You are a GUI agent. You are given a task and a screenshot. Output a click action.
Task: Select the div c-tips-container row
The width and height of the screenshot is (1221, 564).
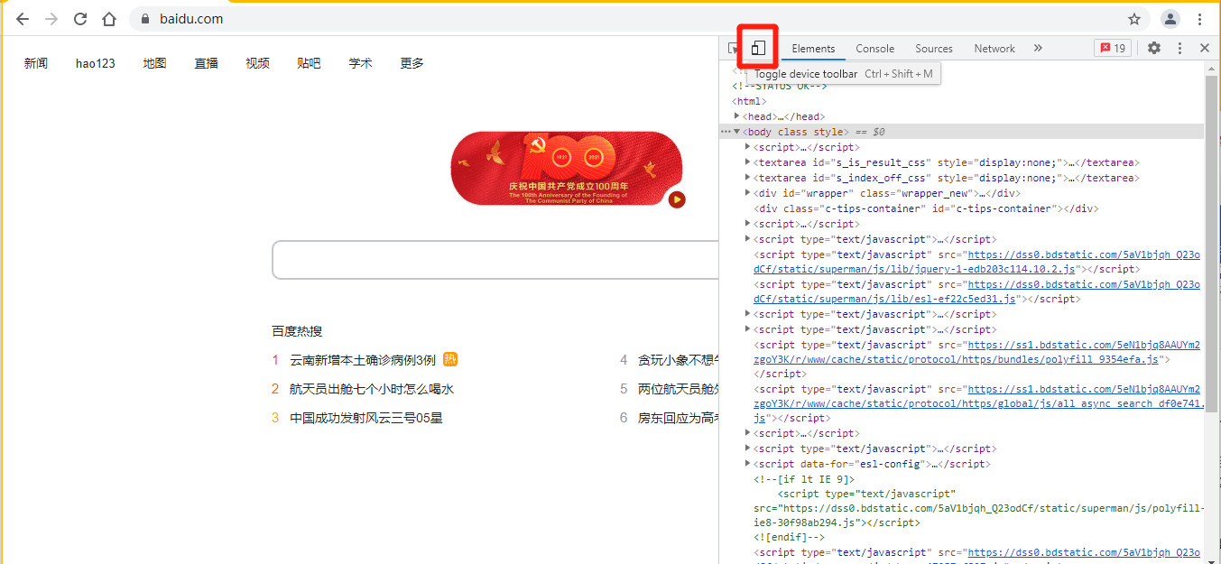tap(926, 208)
